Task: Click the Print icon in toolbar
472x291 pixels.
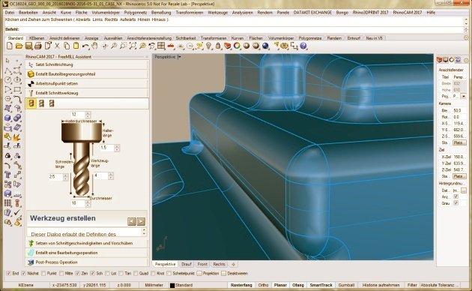Action: (38, 46)
